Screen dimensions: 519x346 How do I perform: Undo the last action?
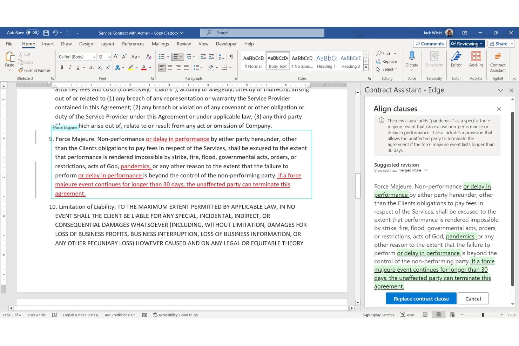tap(55, 33)
